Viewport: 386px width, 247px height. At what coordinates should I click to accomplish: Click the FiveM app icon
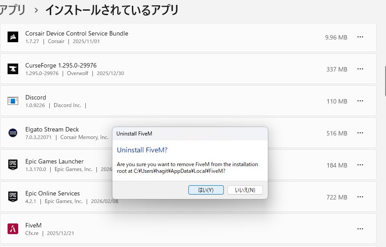[x=13, y=229]
